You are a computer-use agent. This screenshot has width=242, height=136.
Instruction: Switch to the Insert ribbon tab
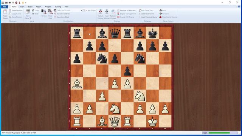click(x=22, y=7)
